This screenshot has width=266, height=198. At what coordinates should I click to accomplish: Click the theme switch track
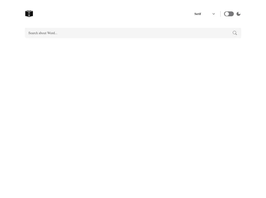click(231, 14)
